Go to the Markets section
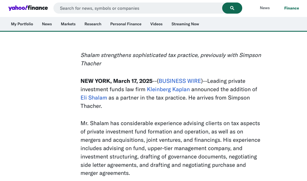Image resolution: width=307 pixels, height=181 pixels. click(x=68, y=24)
